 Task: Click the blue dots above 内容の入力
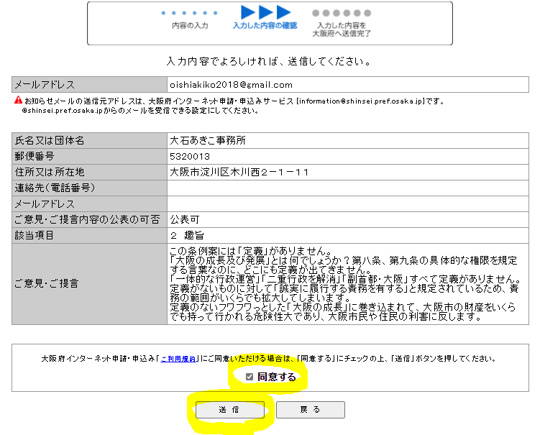click(189, 13)
